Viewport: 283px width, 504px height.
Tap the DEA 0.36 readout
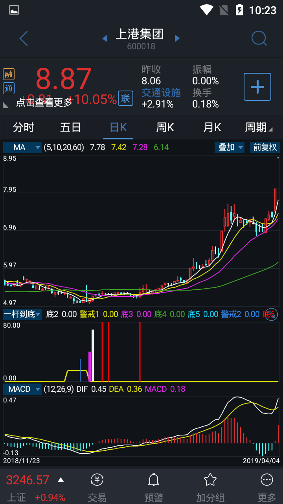(126, 389)
